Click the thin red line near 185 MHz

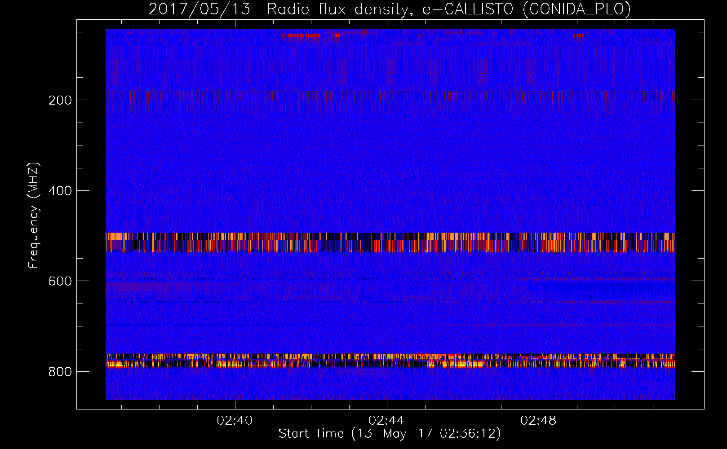(390, 92)
